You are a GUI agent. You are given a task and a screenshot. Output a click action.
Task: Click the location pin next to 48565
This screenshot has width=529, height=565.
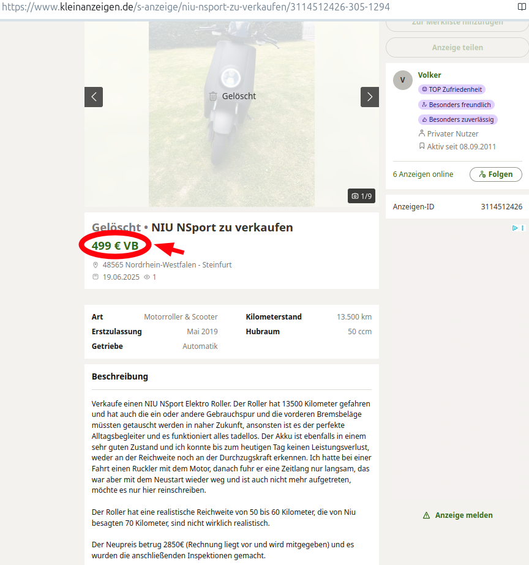96,265
